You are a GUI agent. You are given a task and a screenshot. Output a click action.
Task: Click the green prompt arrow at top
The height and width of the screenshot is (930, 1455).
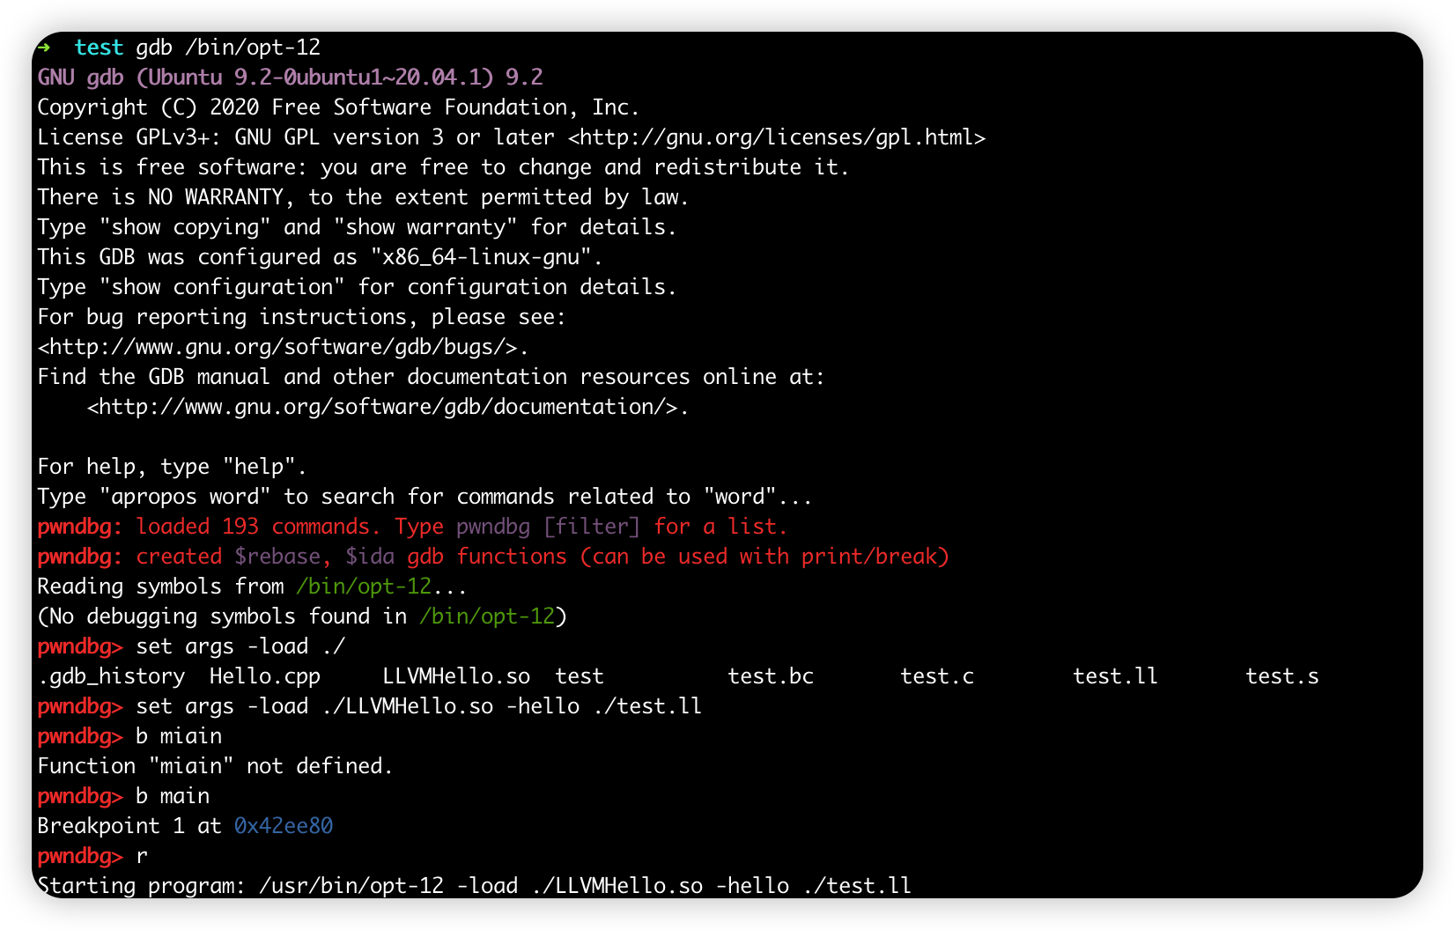pos(43,47)
